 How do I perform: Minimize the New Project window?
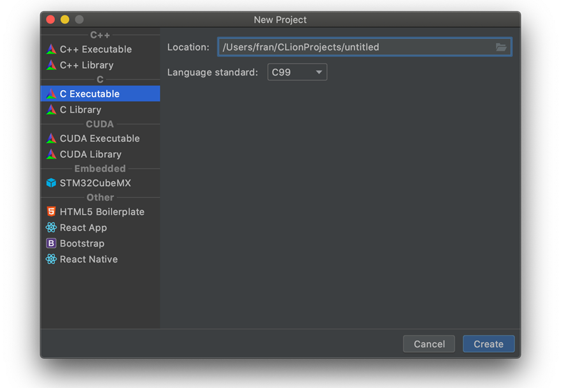[x=65, y=20]
